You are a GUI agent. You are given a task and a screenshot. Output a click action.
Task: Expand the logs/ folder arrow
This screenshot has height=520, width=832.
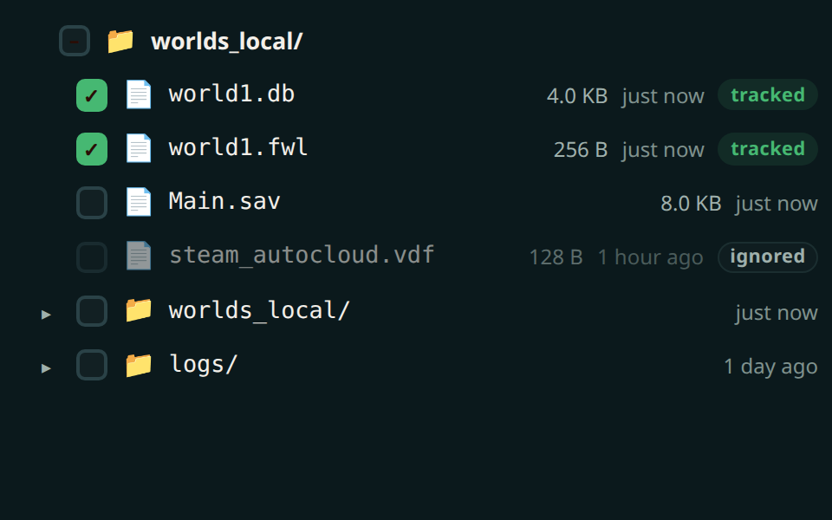point(46,367)
